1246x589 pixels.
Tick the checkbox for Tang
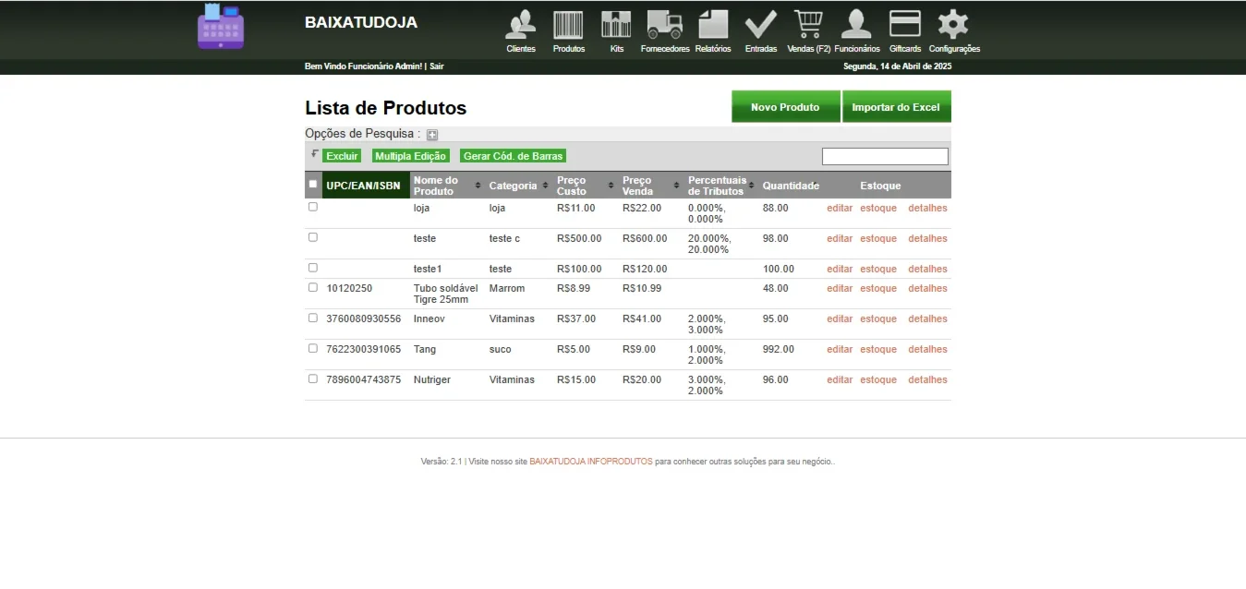point(313,348)
